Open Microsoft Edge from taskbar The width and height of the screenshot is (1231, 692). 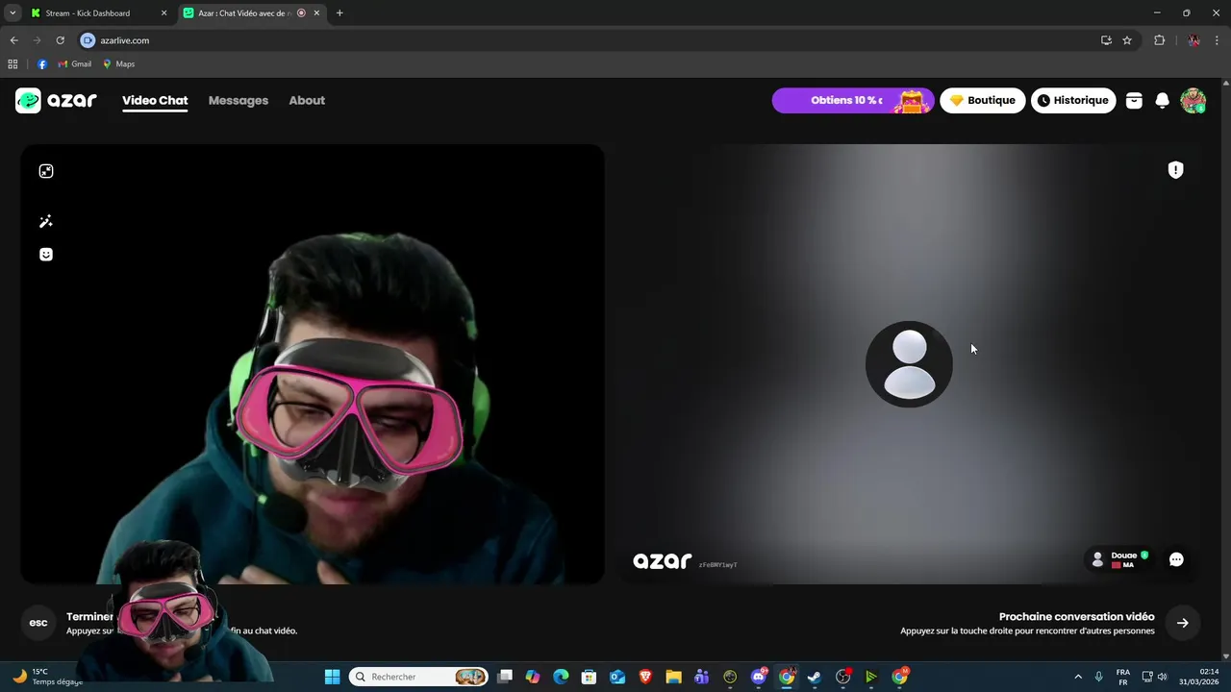[561, 677]
